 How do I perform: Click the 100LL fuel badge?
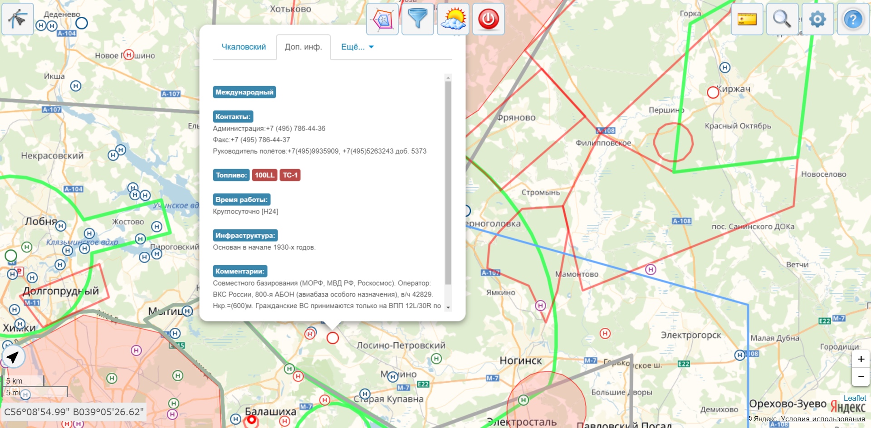264,175
